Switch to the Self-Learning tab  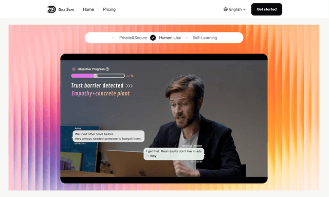[x=205, y=38]
